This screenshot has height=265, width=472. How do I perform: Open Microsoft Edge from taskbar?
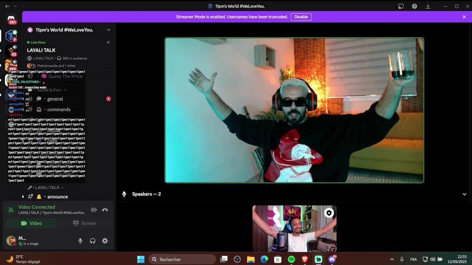tap(264, 259)
